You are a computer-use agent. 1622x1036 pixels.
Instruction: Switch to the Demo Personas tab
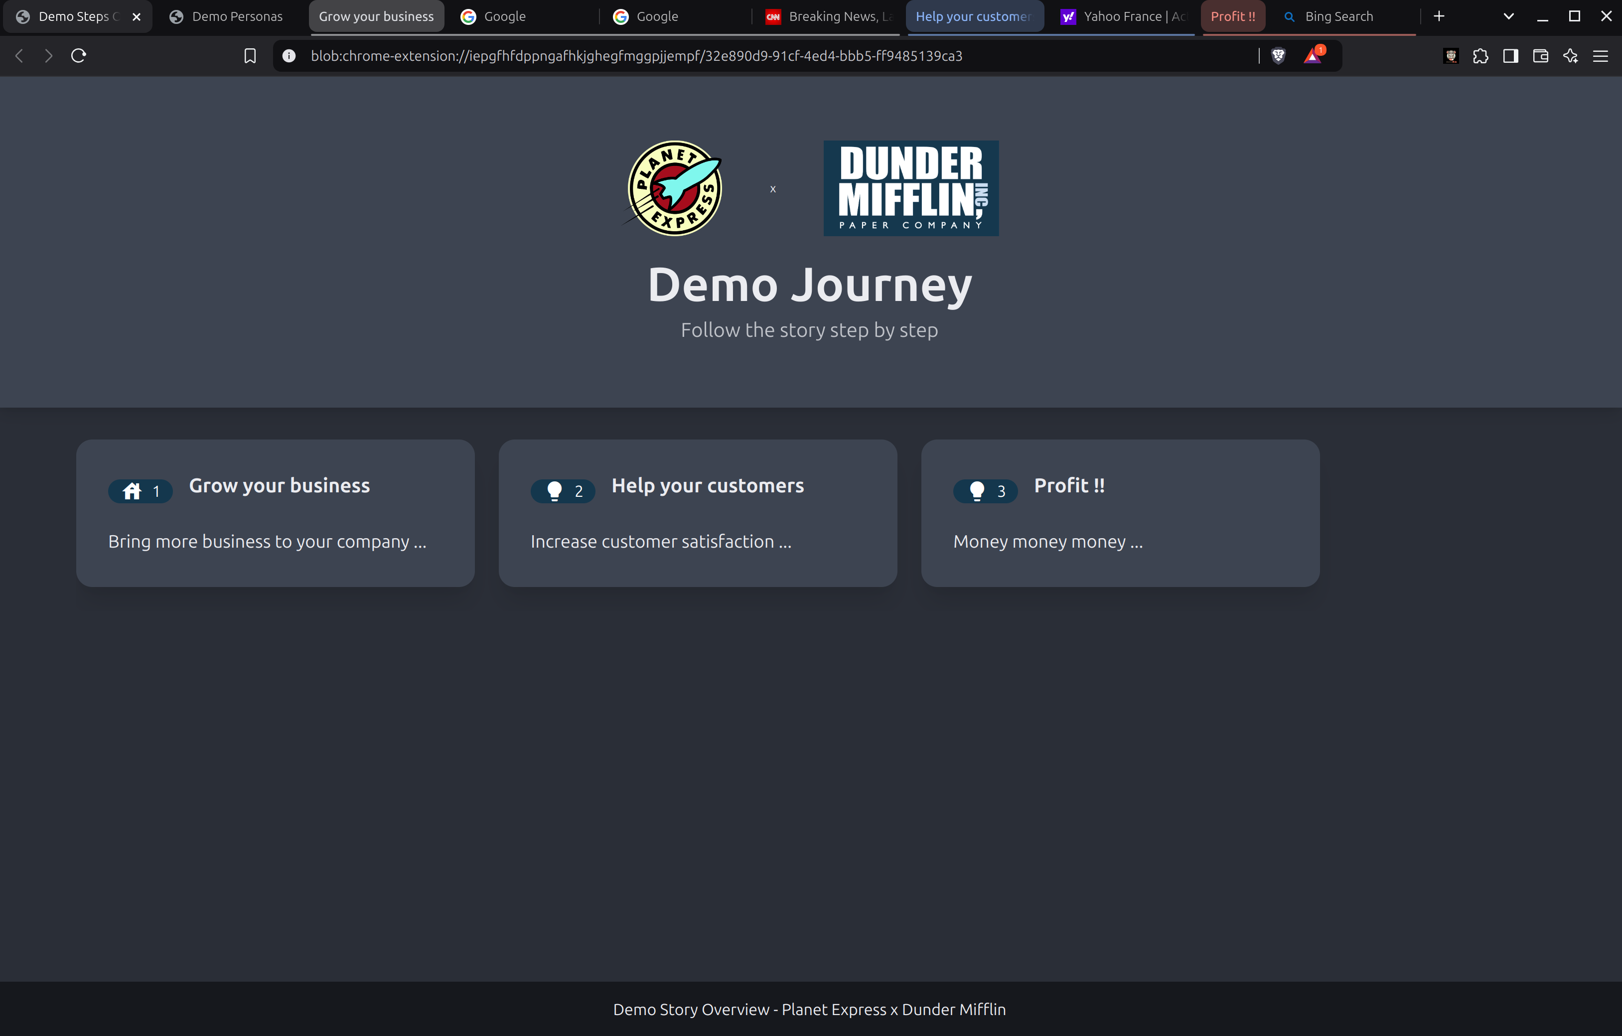(228, 16)
